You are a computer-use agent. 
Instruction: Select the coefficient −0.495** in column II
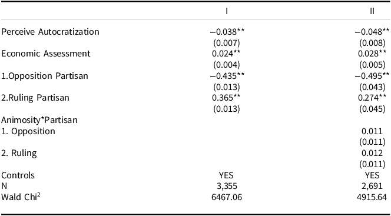(x=372, y=75)
